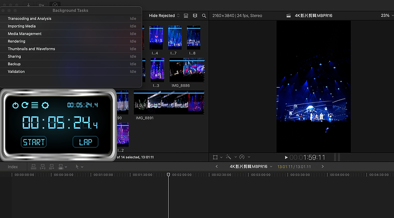Viewport: 394px width, 218px height.
Task: Click the magic wand enhancements icon
Action: pos(228,157)
